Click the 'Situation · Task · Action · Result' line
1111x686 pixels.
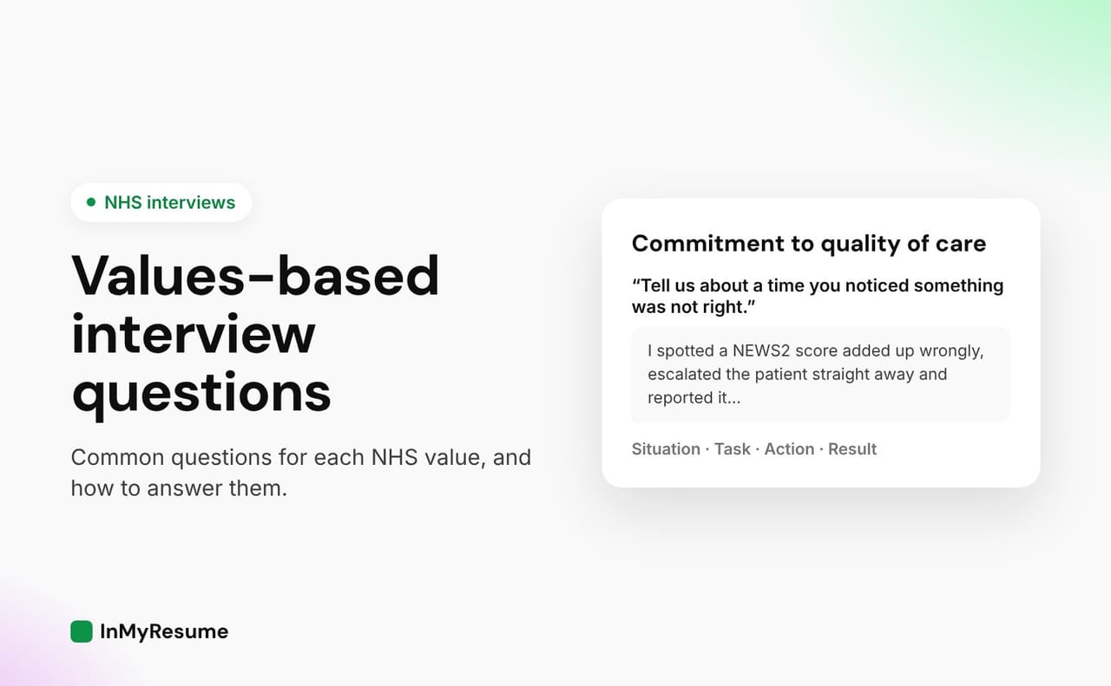click(x=754, y=449)
